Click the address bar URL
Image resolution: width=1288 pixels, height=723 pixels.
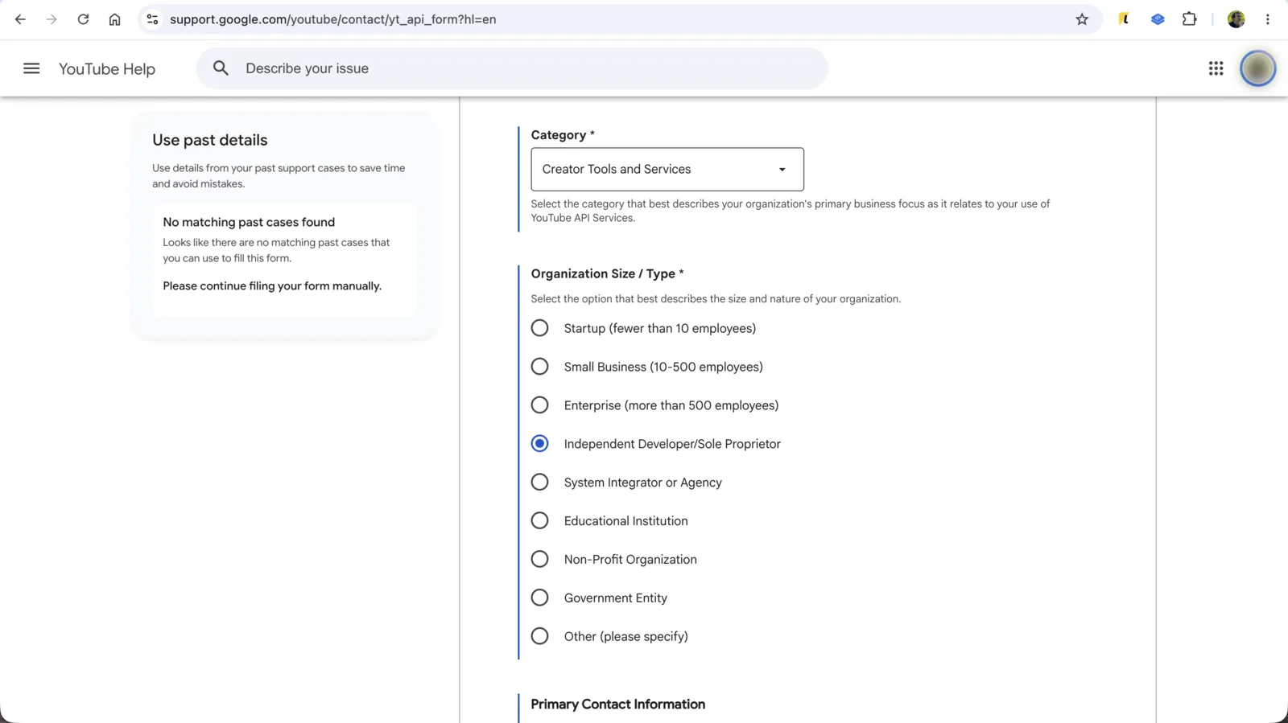(x=332, y=19)
